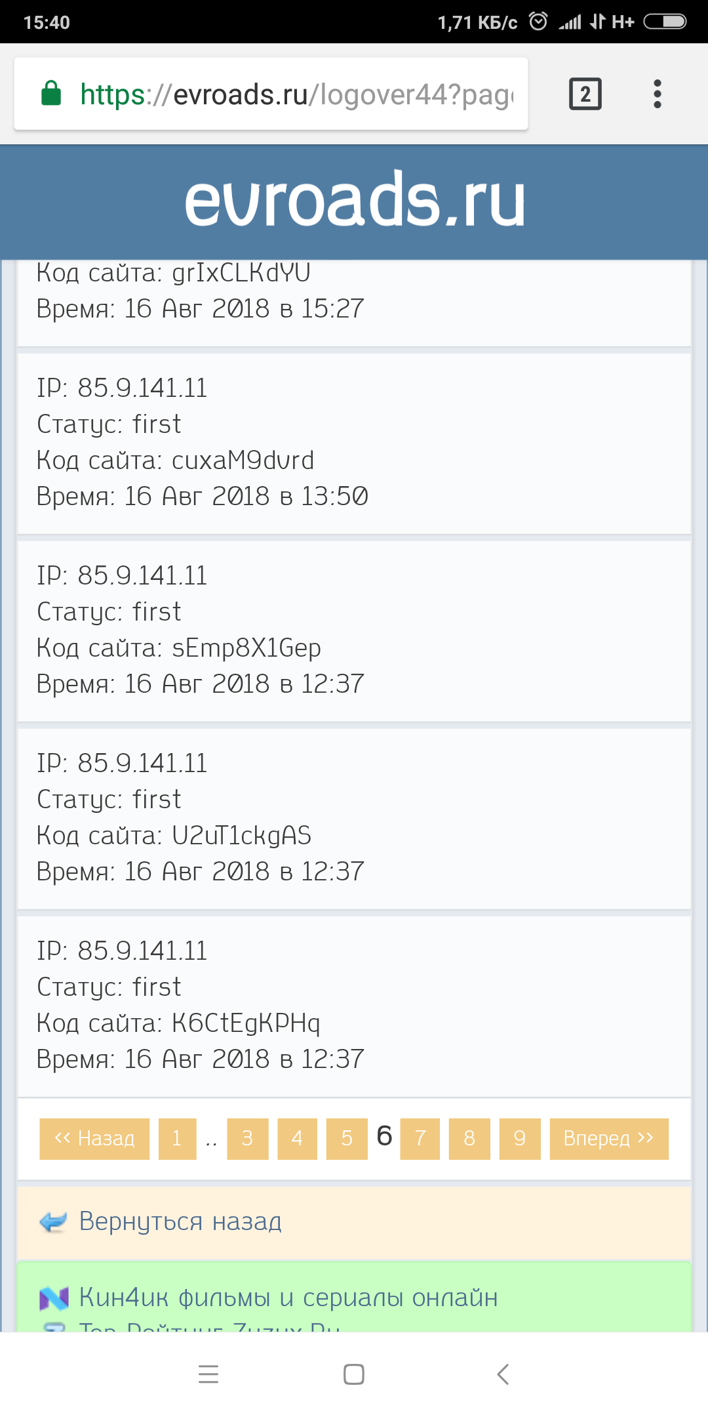Open page 9 of the log

519,1139
